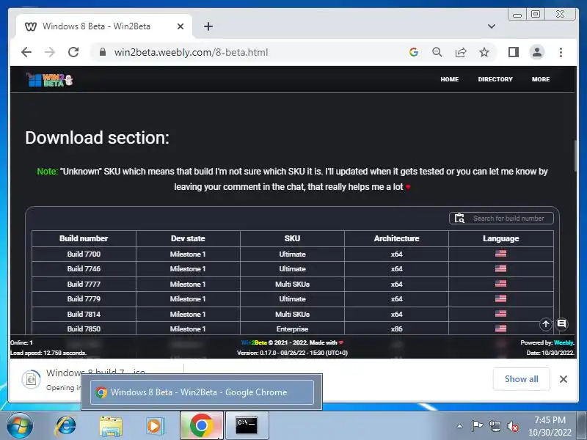Image resolution: width=587 pixels, height=440 pixels.
Task: Select the Windows 8 Beta - Win2Beta tab
Action: 104,26
